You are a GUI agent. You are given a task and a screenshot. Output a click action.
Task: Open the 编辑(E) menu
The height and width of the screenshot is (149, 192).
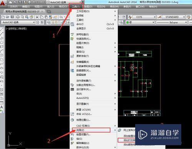tap(26, 7)
